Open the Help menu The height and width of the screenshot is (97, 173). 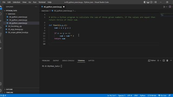point(49,2)
